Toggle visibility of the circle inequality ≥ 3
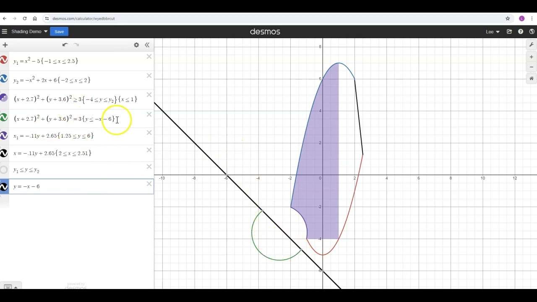 [4, 98]
